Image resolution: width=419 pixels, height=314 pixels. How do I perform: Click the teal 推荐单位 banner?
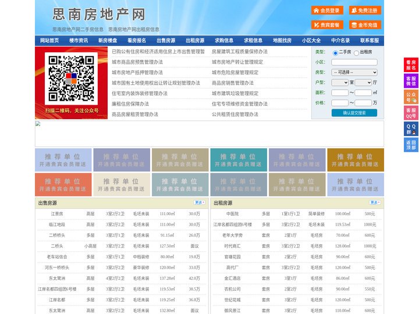[239, 160]
